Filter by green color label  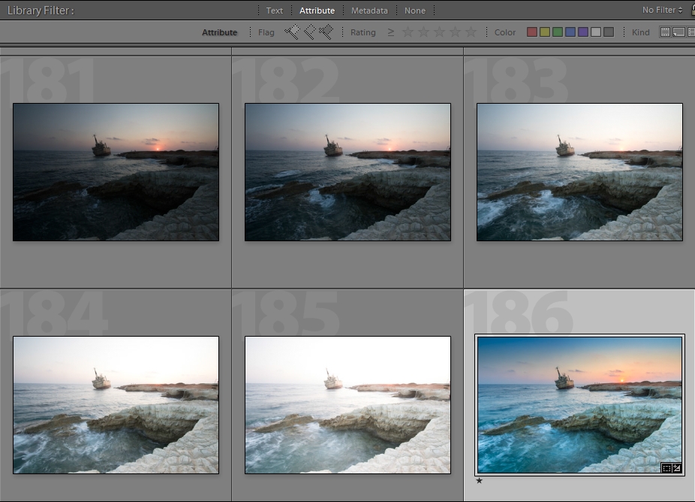(x=558, y=32)
